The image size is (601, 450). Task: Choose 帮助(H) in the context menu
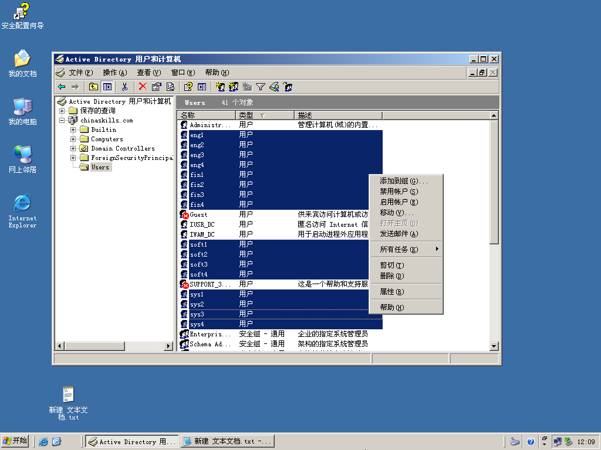pyautogui.click(x=406, y=307)
